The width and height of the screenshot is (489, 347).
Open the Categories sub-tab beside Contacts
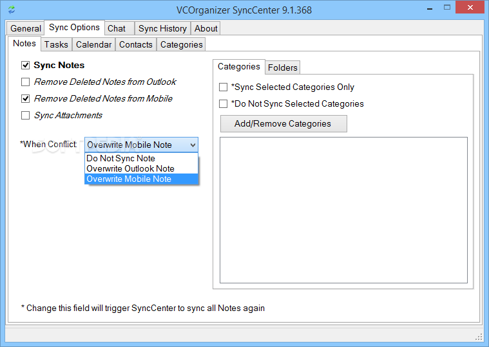click(181, 44)
